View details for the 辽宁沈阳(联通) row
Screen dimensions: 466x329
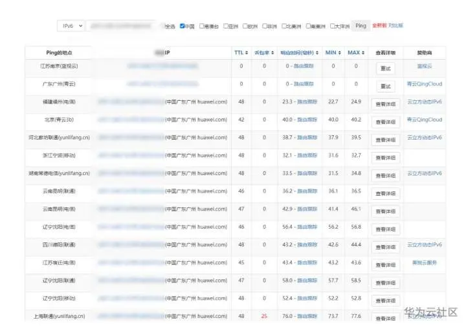386,283
